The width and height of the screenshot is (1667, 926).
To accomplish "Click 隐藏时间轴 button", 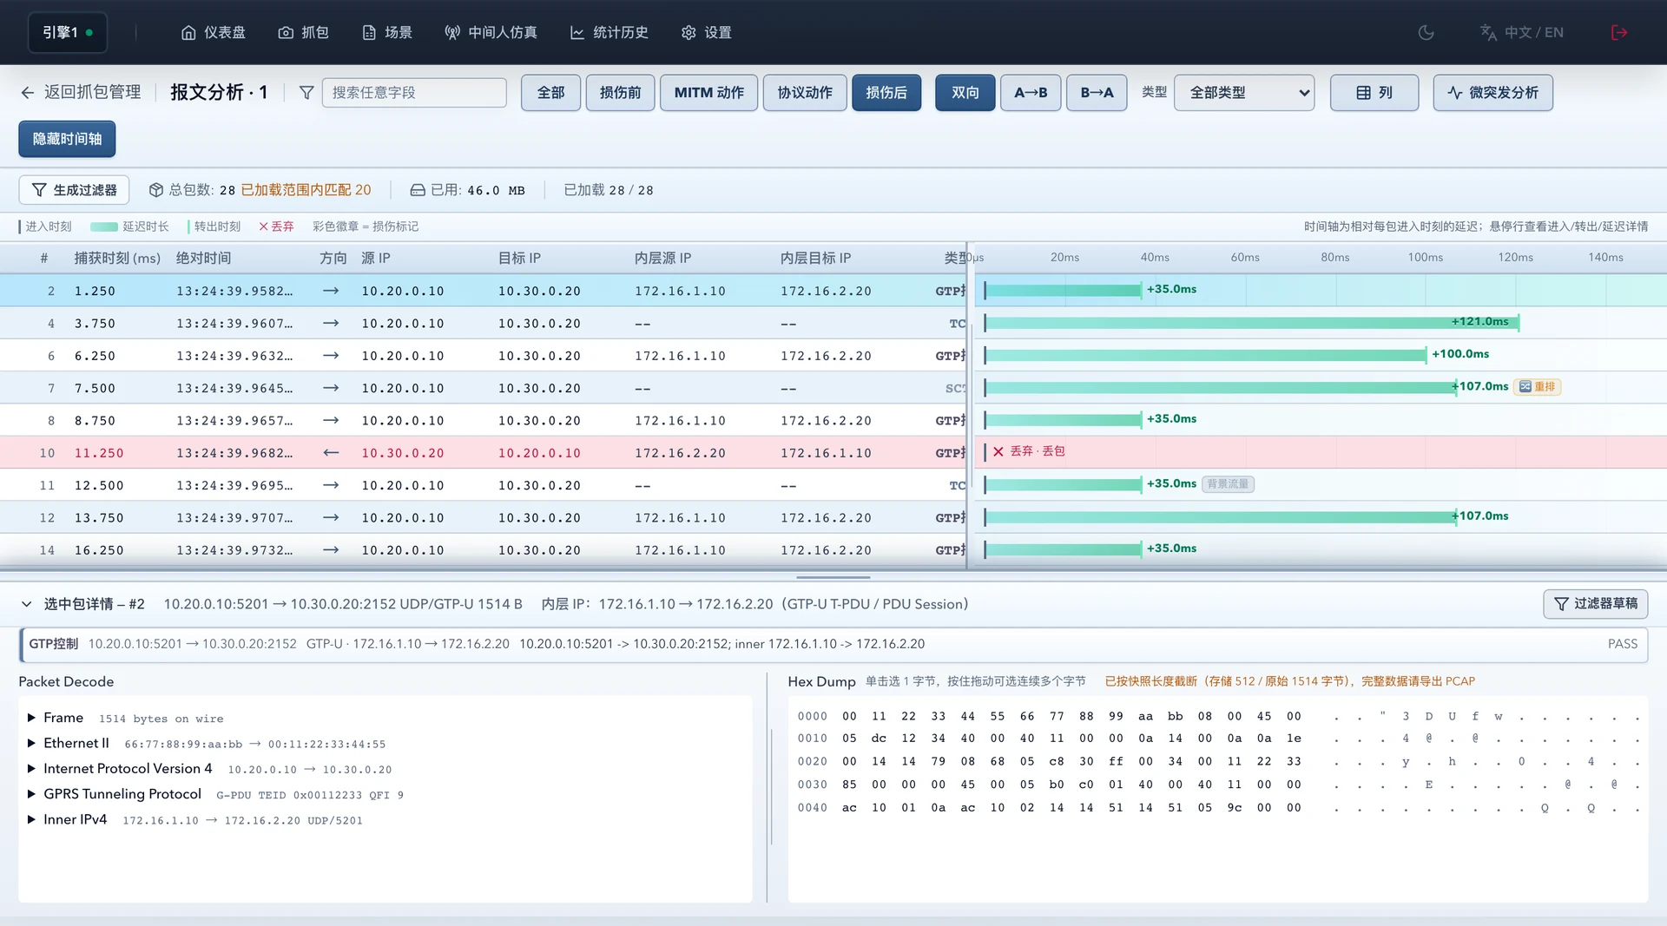I will click(67, 139).
